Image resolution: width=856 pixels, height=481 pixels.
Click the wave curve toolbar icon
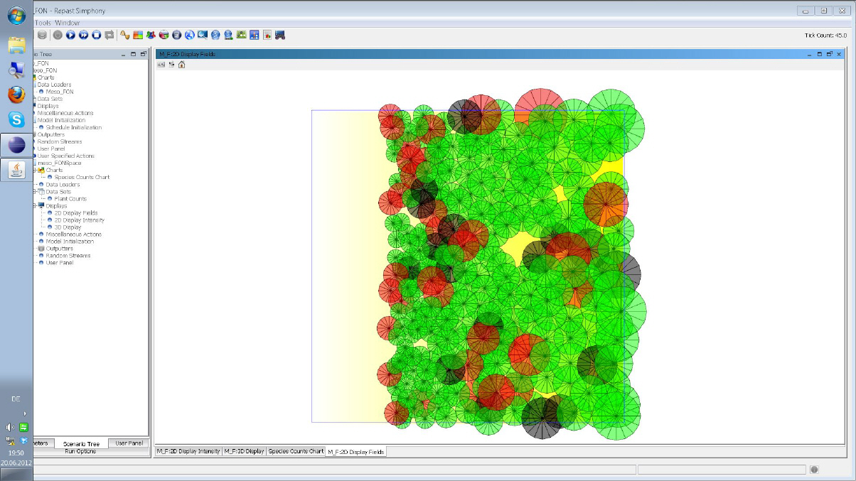[x=125, y=35]
